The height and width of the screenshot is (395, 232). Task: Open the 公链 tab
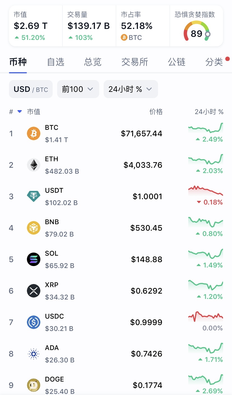point(177,62)
